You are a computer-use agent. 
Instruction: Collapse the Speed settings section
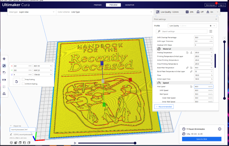[x=185, y=83]
